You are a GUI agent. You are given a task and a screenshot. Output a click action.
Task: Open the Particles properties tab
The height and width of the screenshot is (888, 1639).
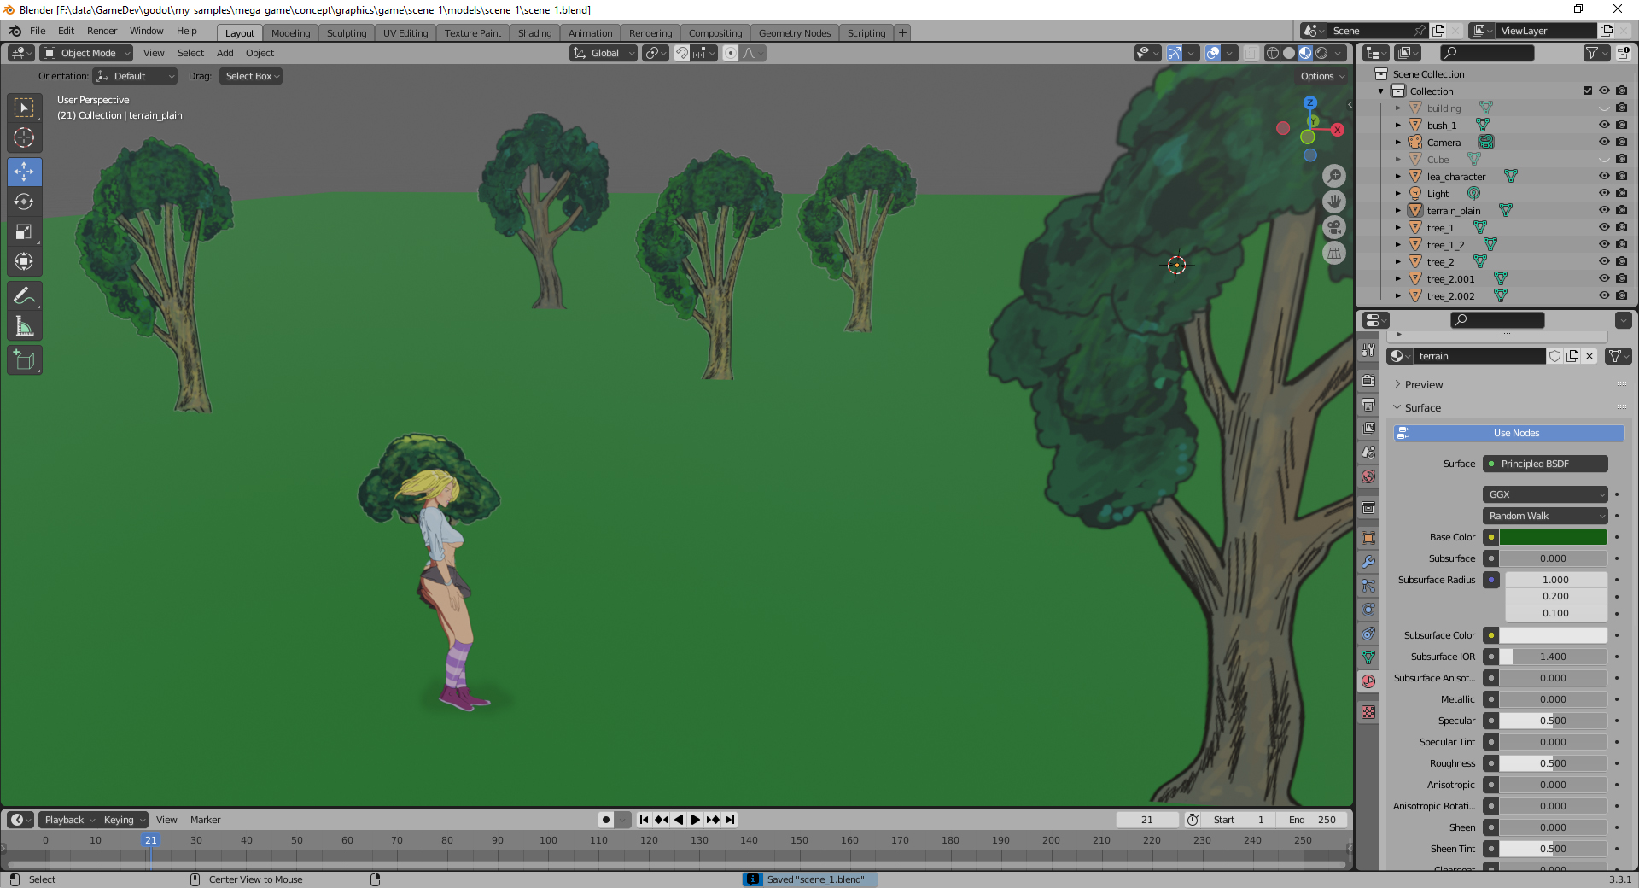tap(1368, 585)
